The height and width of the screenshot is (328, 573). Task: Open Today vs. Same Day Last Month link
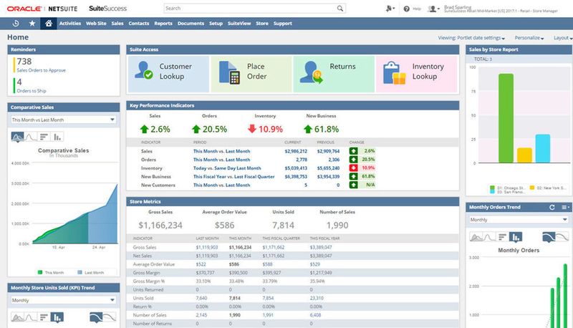pos(227,168)
